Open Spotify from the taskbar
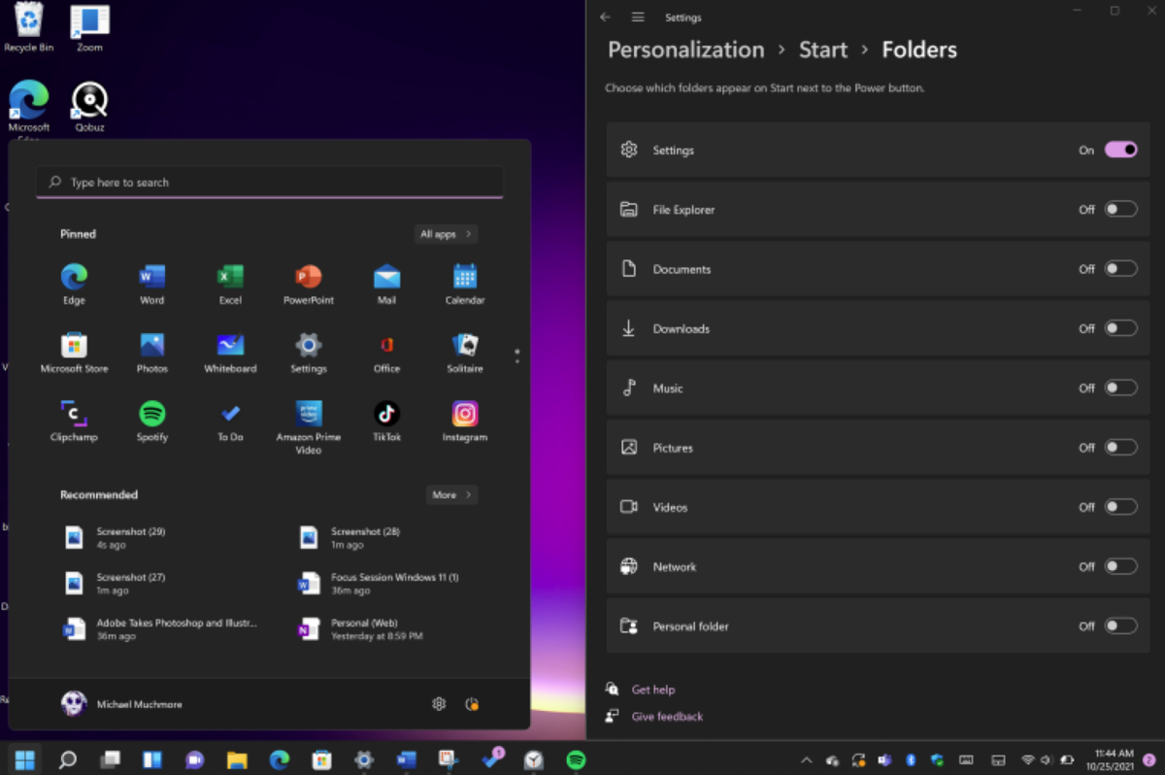Viewport: 1165px width, 775px height. [576, 759]
